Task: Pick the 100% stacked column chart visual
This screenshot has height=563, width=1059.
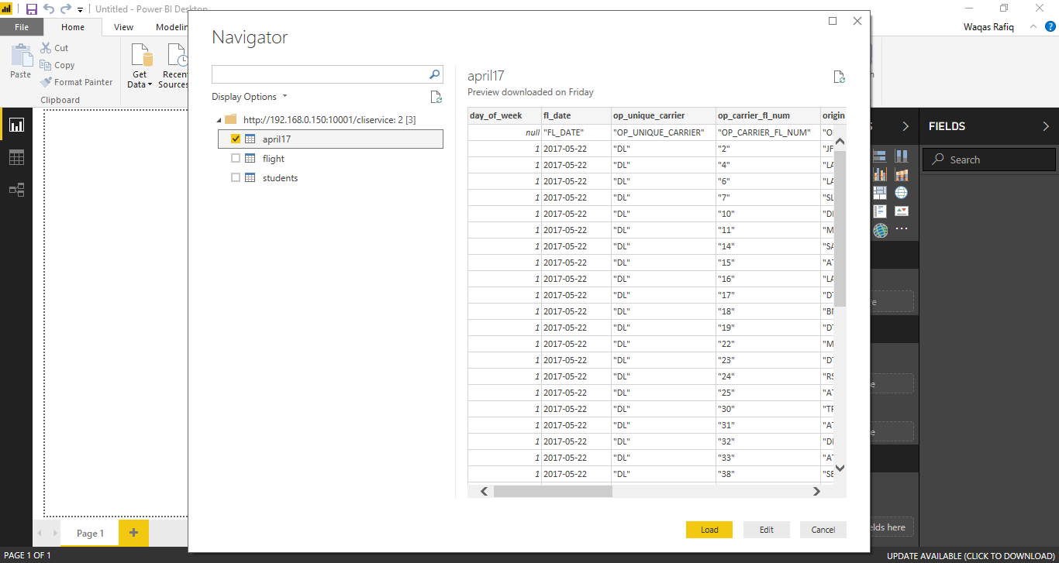Action: [902, 156]
